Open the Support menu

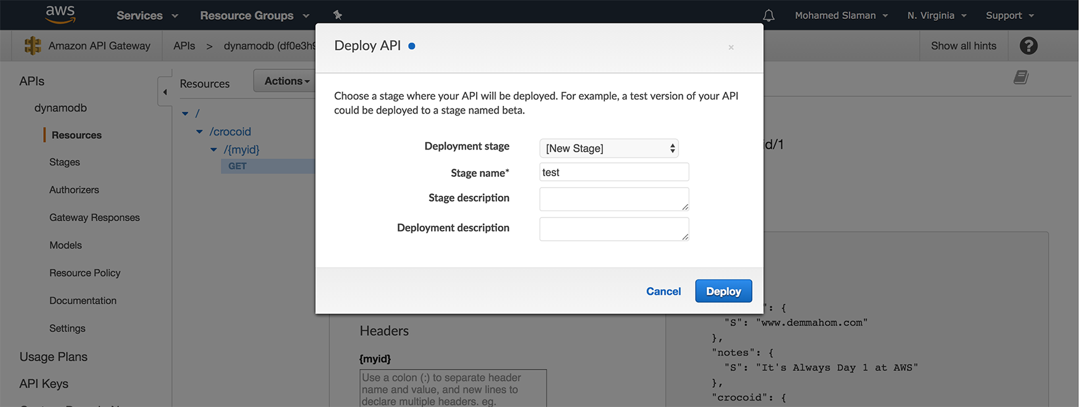(x=1010, y=15)
